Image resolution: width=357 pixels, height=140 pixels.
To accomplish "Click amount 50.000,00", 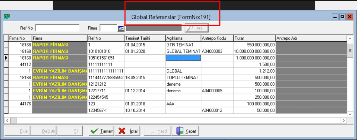I will click(255, 110).
